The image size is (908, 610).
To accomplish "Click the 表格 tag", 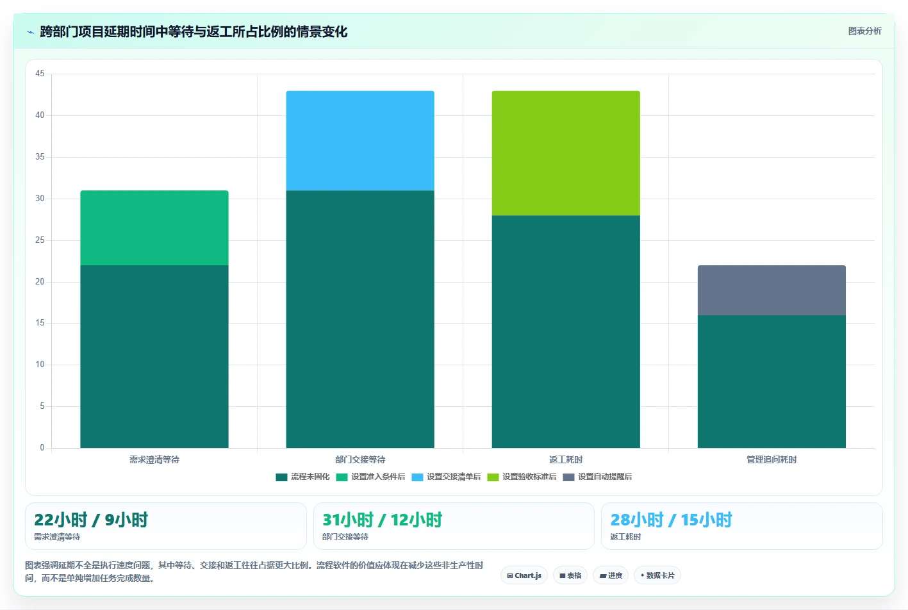I will (570, 575).
